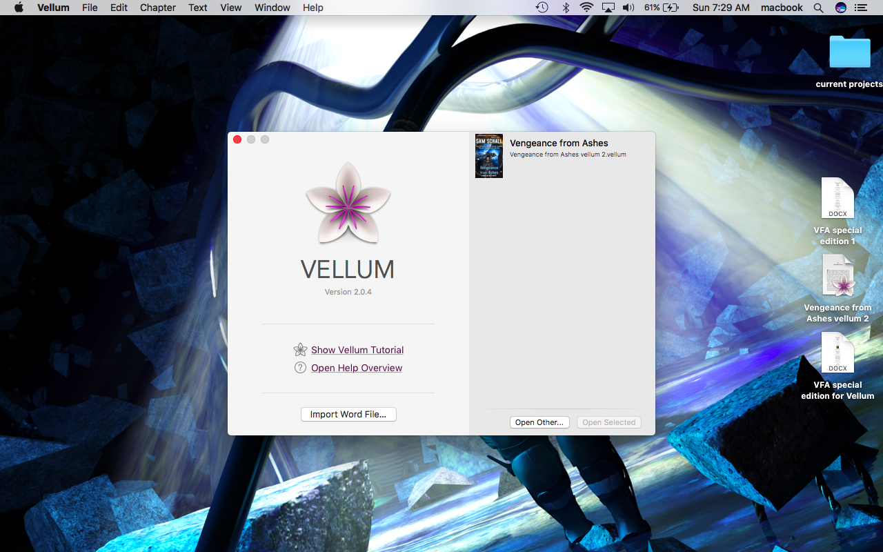Open the Time Machine menu bar icon

tap(542, 8)
